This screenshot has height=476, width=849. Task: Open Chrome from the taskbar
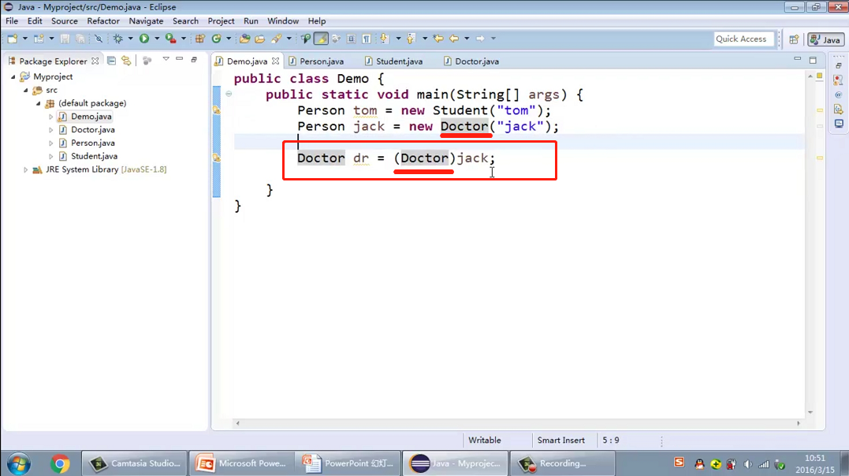point(60,463)
